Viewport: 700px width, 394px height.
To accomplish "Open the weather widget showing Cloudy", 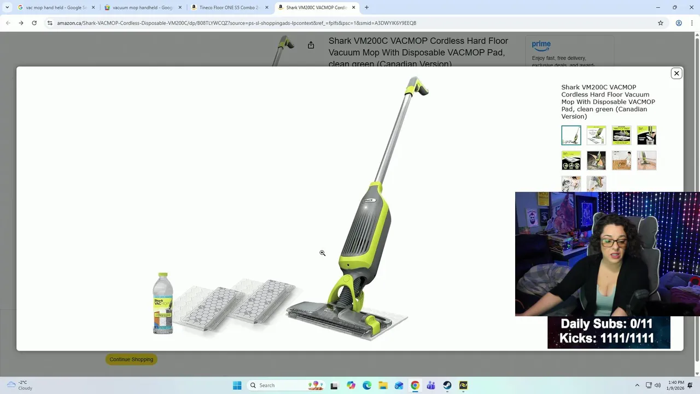I will [19, 385].
